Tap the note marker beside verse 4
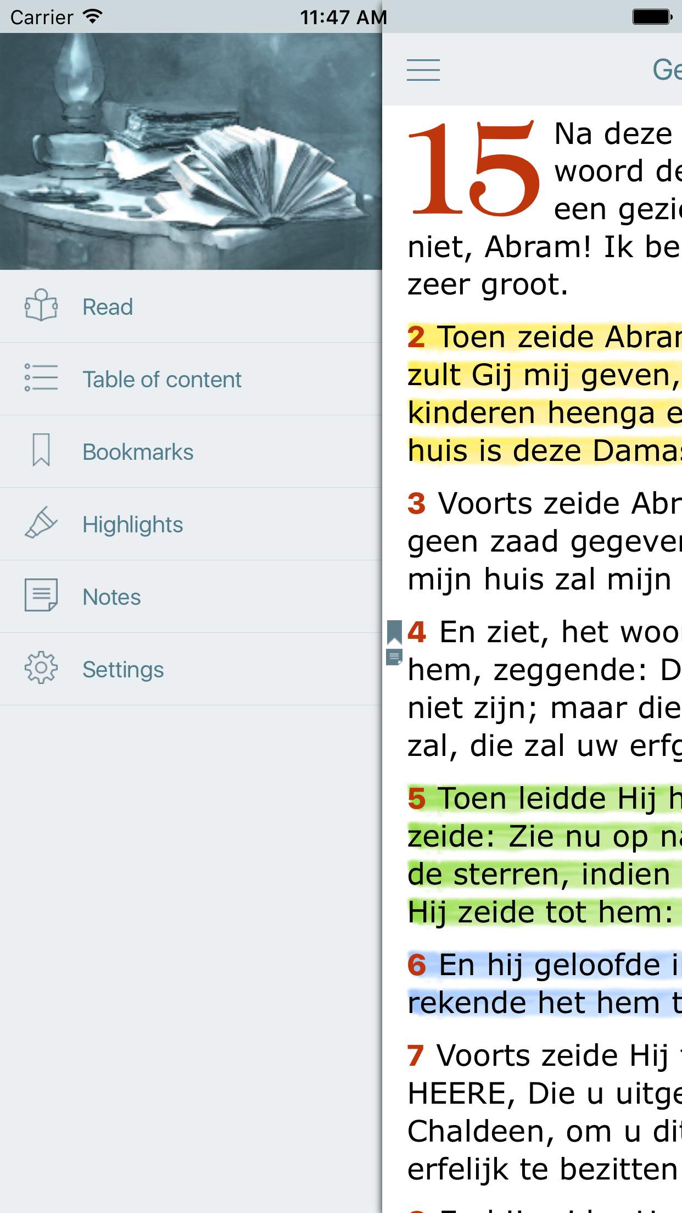The width and height of the screenshot is (682, 1213). (394, 656)
